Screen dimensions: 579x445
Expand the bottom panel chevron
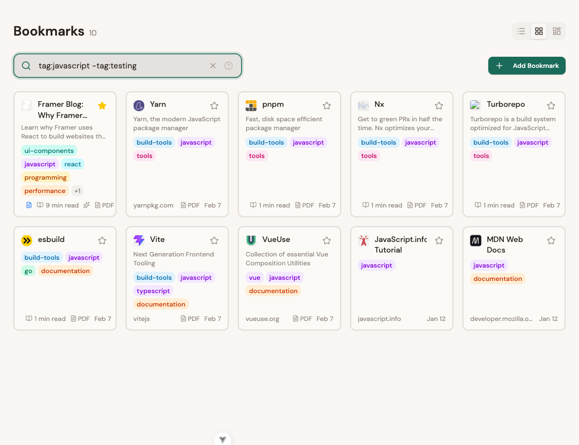[x=223, y=439]
